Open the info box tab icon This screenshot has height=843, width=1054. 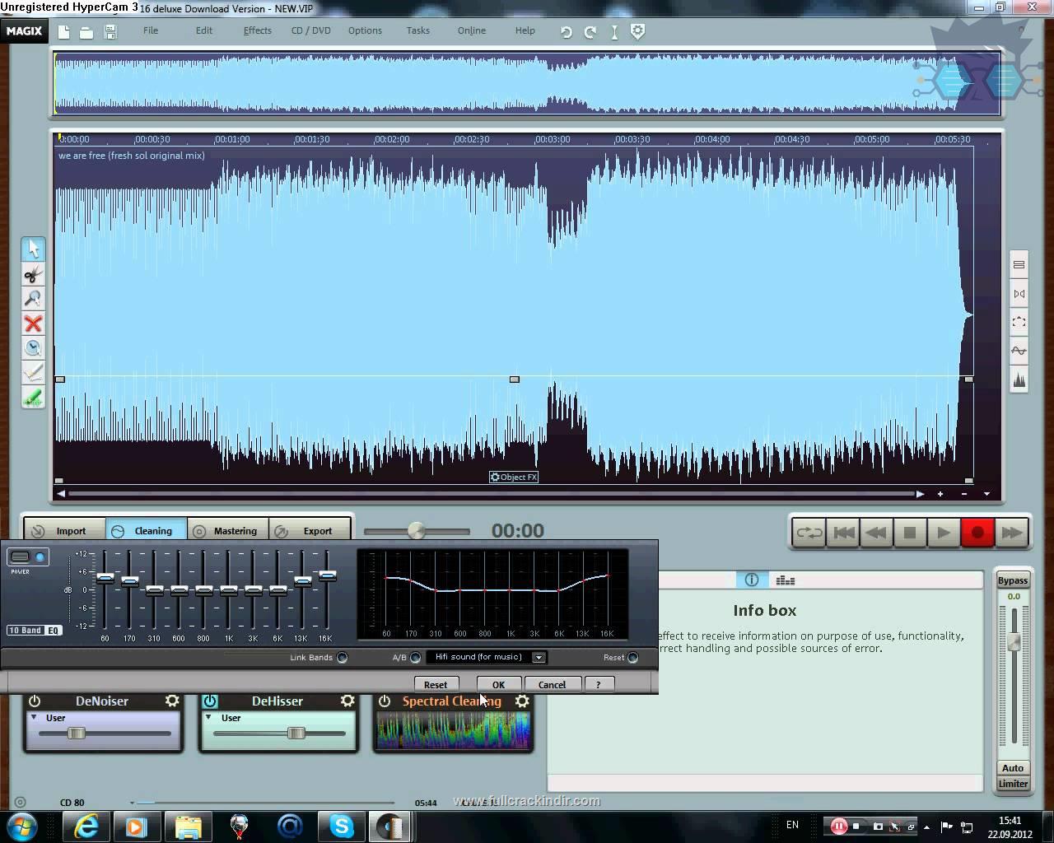(752, 580)
